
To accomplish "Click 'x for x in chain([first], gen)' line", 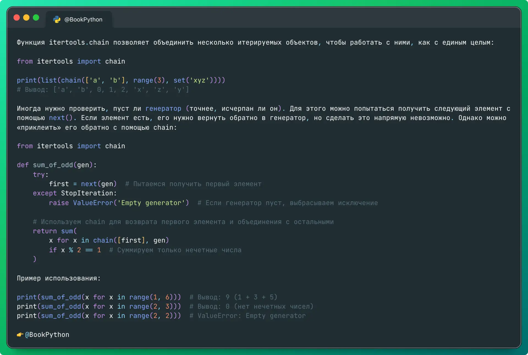I will pos(109,241).
